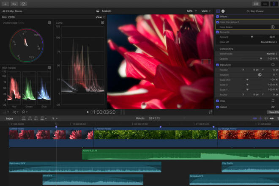Click the 1:00:03:20 timecode display
Viewport: 279px width, 186px height.
coord(104,112)
